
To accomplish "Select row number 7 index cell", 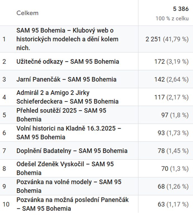I will [4, 151].
